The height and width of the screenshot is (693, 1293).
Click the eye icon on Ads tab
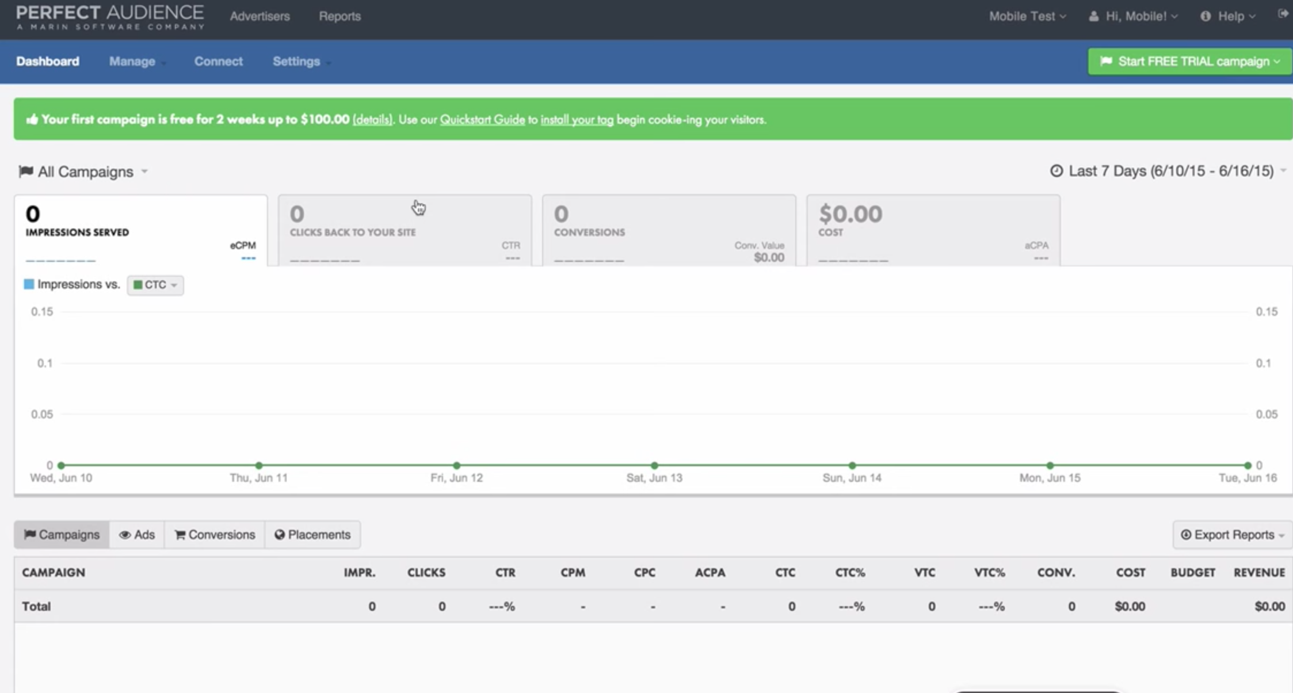(124, 535)
